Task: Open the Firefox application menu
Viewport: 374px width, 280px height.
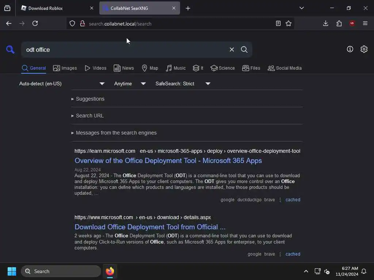Action: click(365, 23)
